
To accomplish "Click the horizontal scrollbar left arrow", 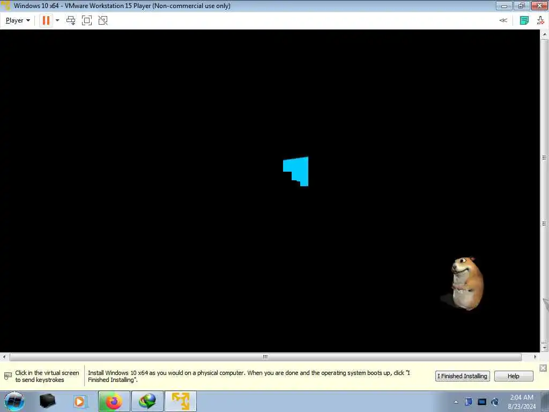I will click(x=4, y=357).
